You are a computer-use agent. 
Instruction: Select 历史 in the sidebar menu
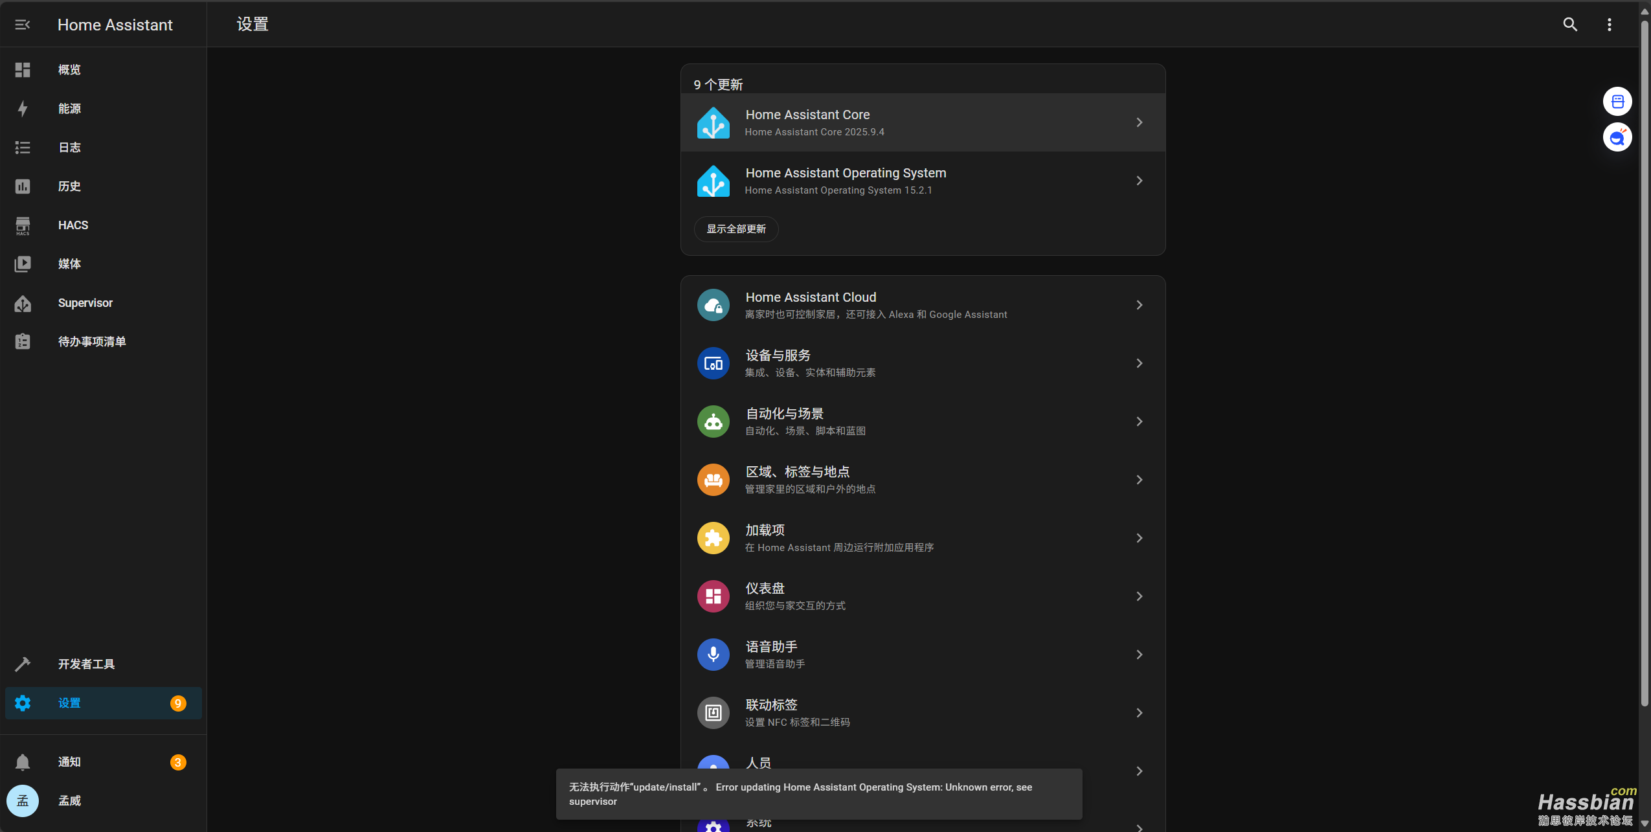pyautogui.click(x=69, y=186)
